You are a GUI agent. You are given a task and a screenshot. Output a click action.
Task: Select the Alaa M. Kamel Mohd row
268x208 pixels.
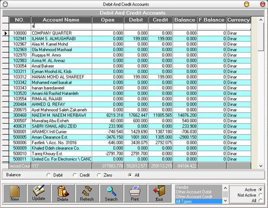click(x=130, y=44)
